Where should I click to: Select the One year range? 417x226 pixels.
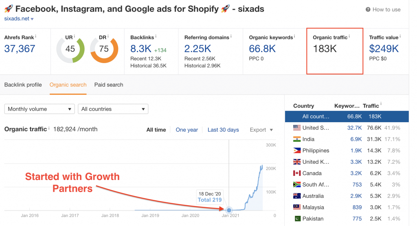click(187, 130)
